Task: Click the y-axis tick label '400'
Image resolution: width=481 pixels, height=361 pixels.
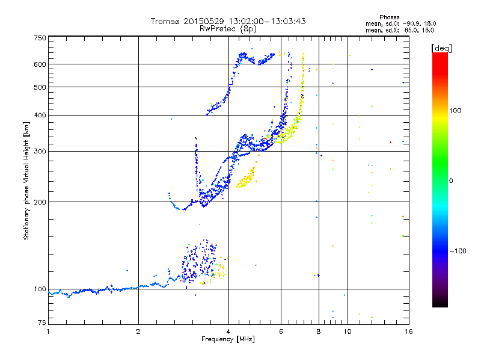Action: pyautogui.click(x=40, y=115)
